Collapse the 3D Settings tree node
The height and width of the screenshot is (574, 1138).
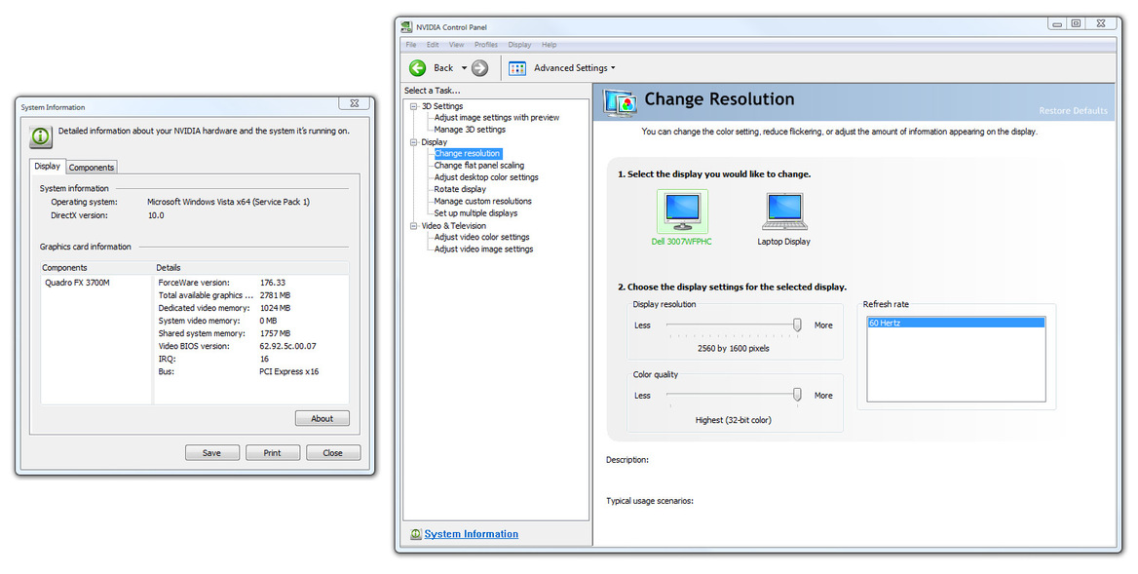click(x=414, y=106)
